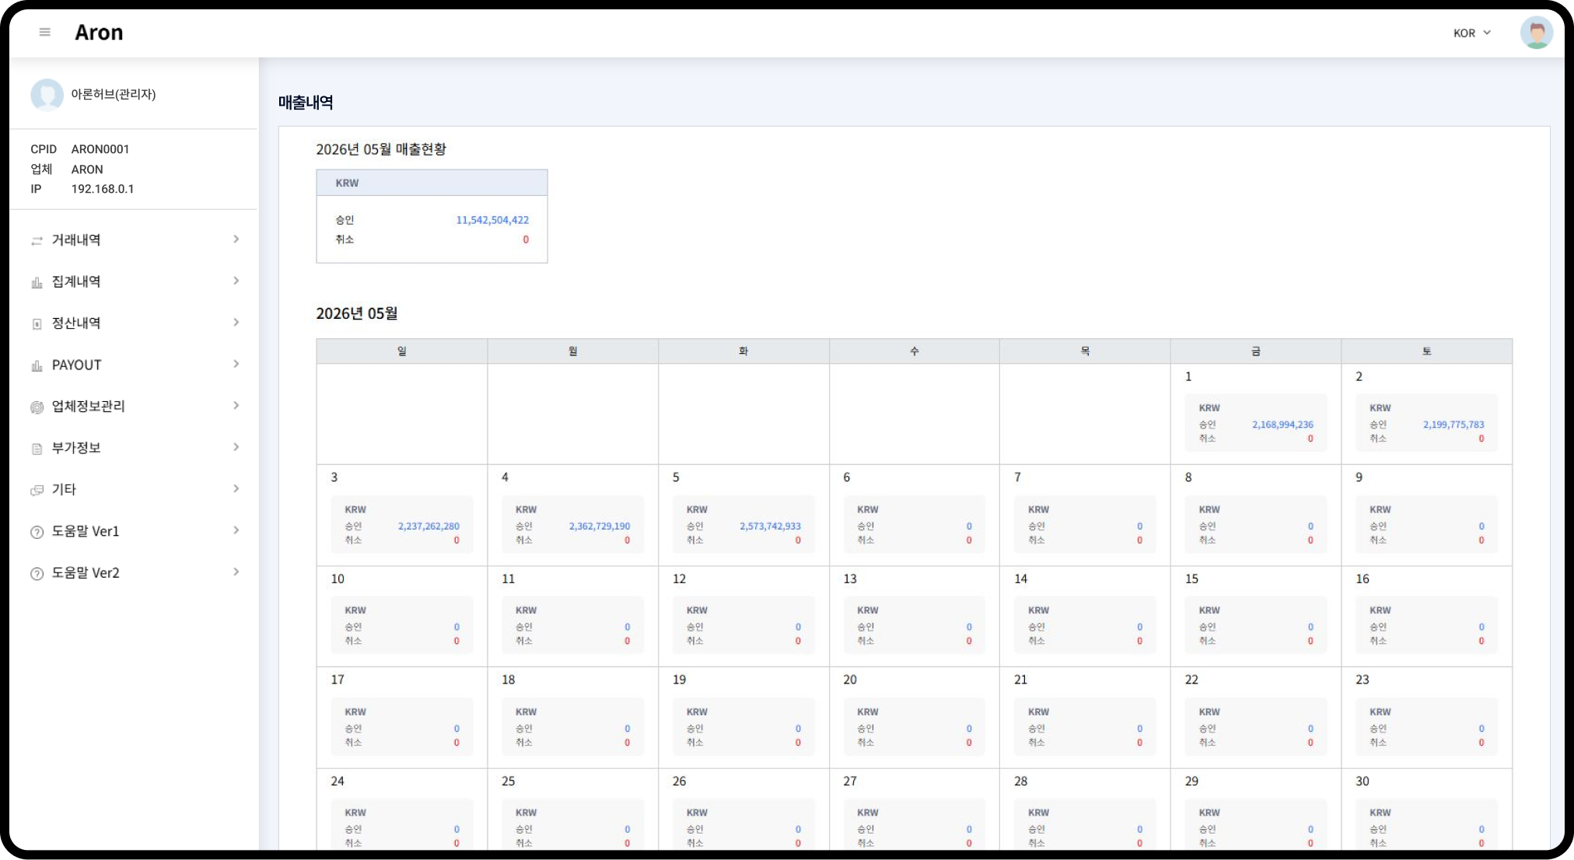The image size is (1574, 860).
Task: Click calendar day number 15
Action: click(1191, 579)
